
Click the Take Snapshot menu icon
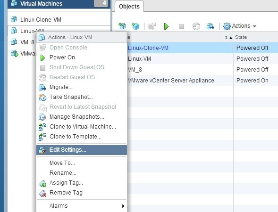coord(42,98)
